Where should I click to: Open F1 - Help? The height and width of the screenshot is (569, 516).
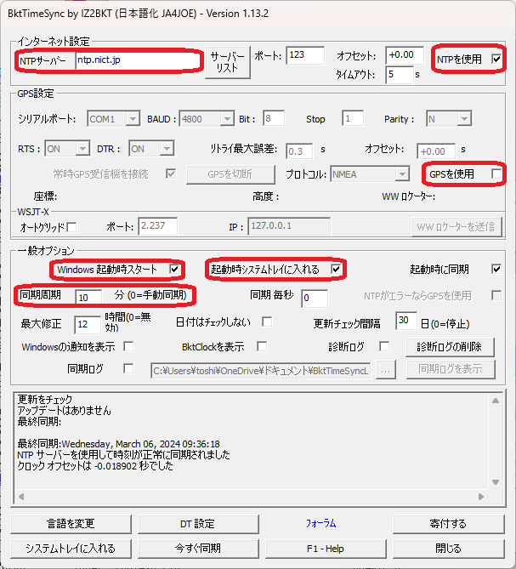click(x=326, y=549)
